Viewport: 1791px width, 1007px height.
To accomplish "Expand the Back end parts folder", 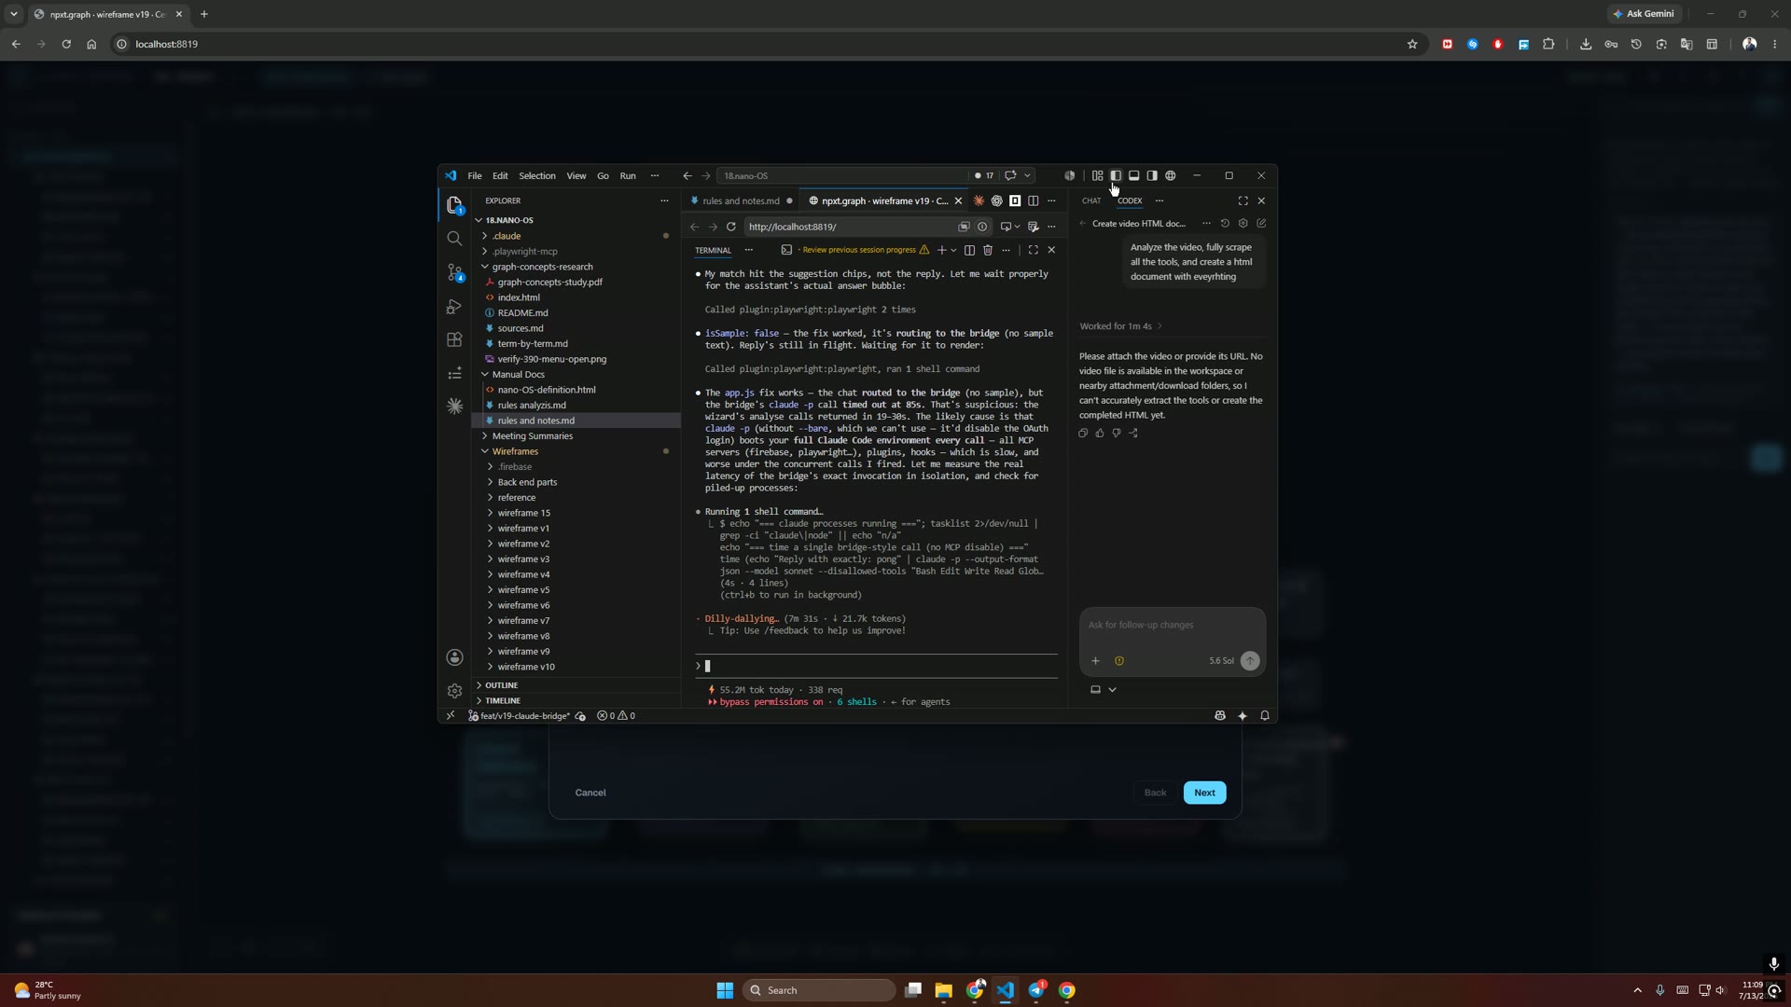I will pos(574,482).
